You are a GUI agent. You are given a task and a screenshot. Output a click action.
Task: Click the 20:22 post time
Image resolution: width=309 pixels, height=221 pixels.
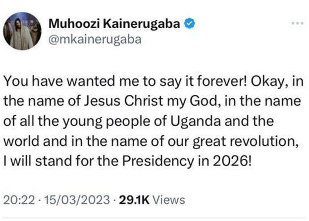[x=21, y=200]
